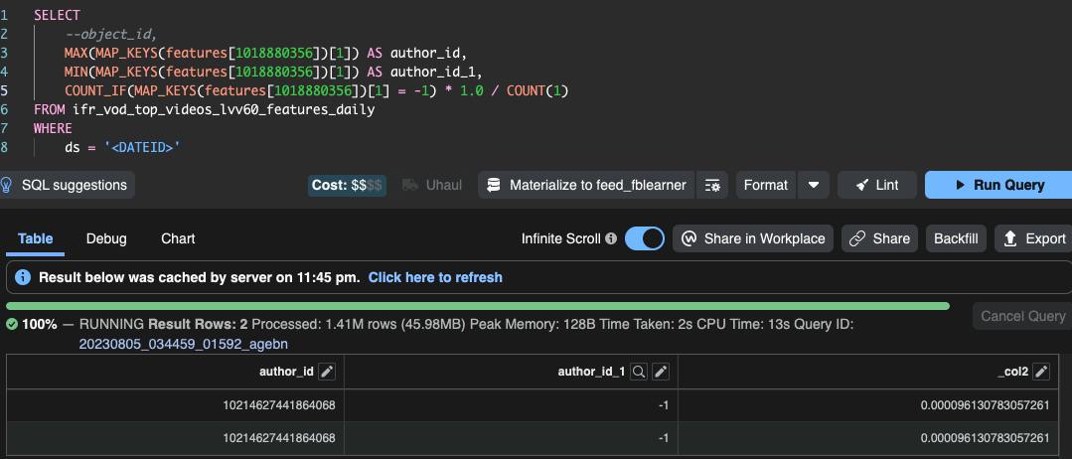The width and height of the screenshot is (1072, 459).
Task: Switch to the Chart tab
Action: pos(178,238)
